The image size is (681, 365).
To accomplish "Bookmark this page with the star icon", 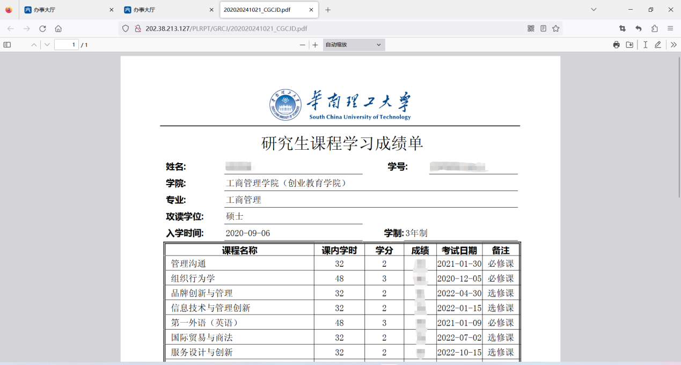I will 555,28.
